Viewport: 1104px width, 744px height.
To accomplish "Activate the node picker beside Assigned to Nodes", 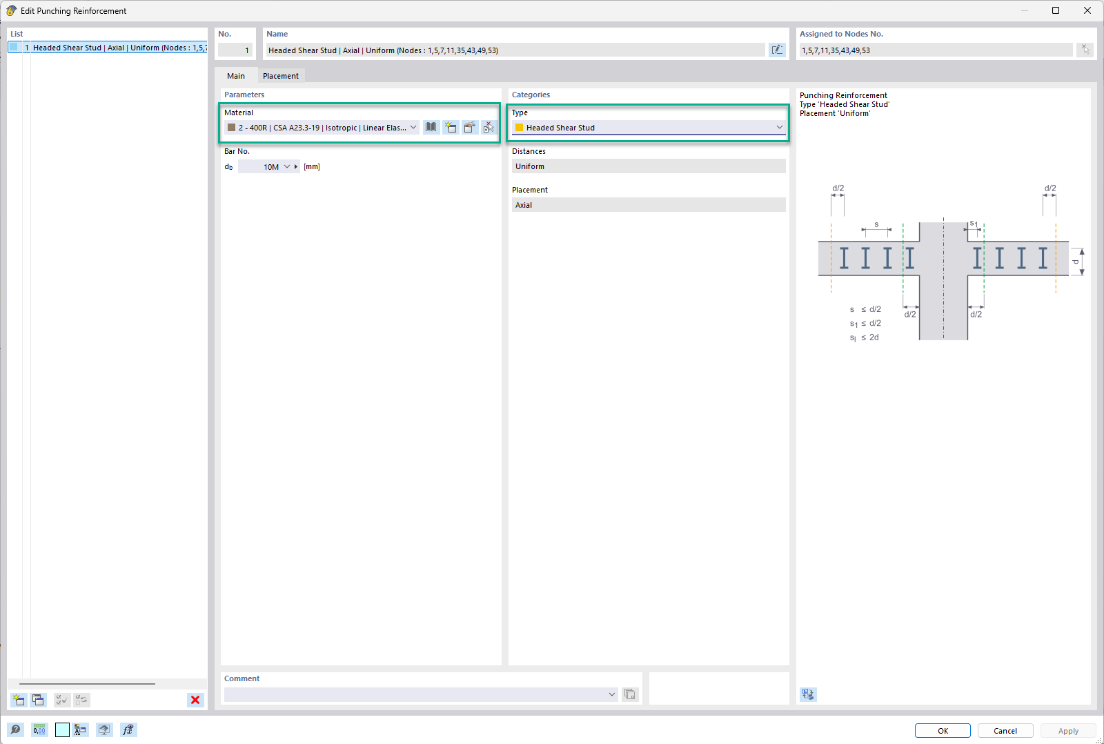I will [x=1085, y=49].
